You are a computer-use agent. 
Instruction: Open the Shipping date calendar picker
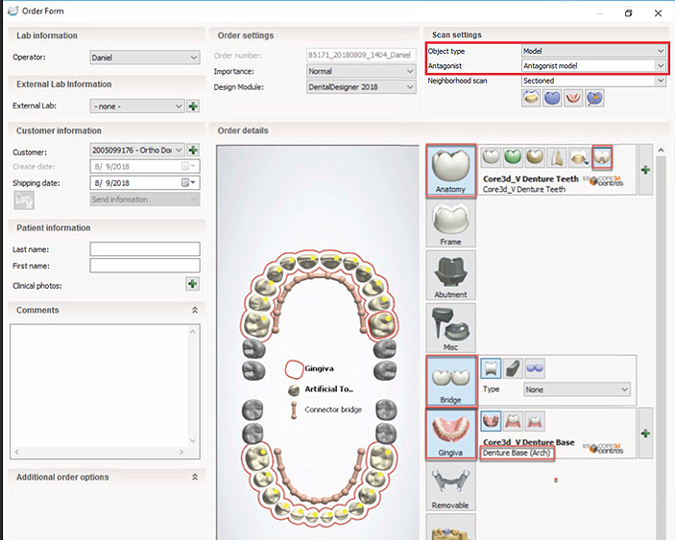pyautogui.click(x=192, y=182)
